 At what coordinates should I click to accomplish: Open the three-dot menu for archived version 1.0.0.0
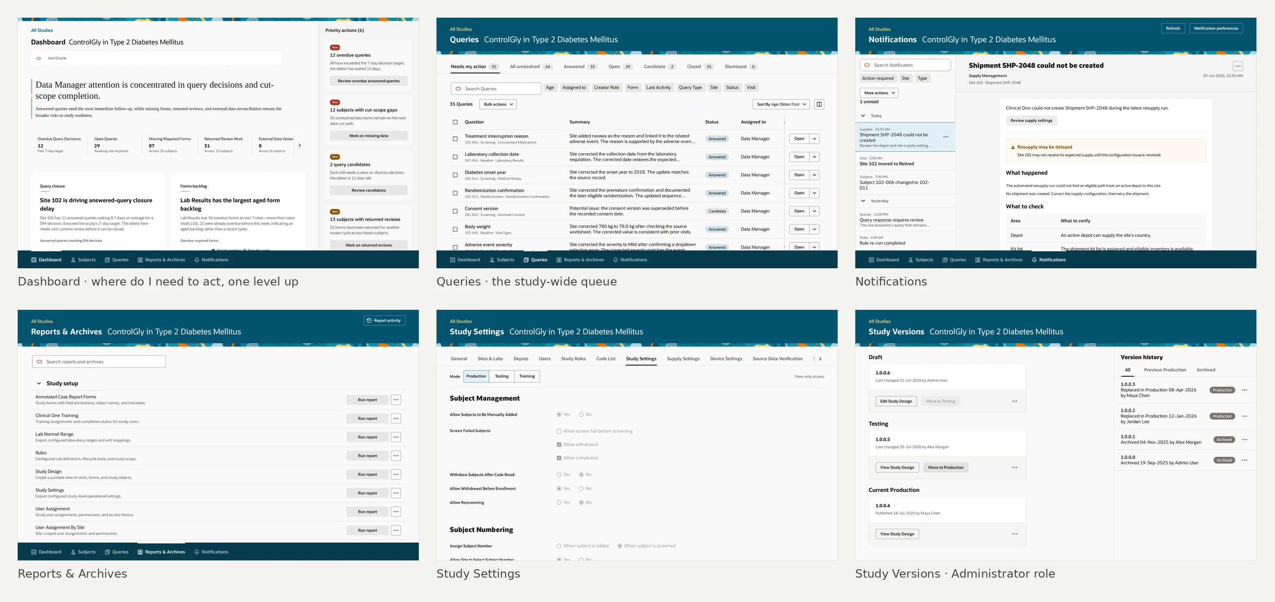tap(1245, 460)
